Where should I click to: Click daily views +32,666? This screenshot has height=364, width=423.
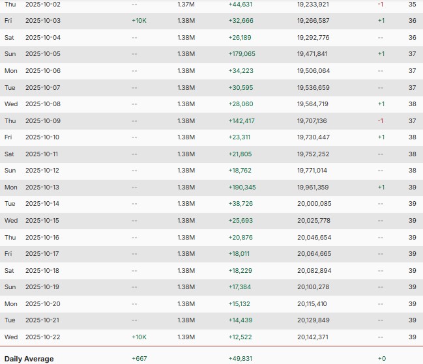click(241, 21)
